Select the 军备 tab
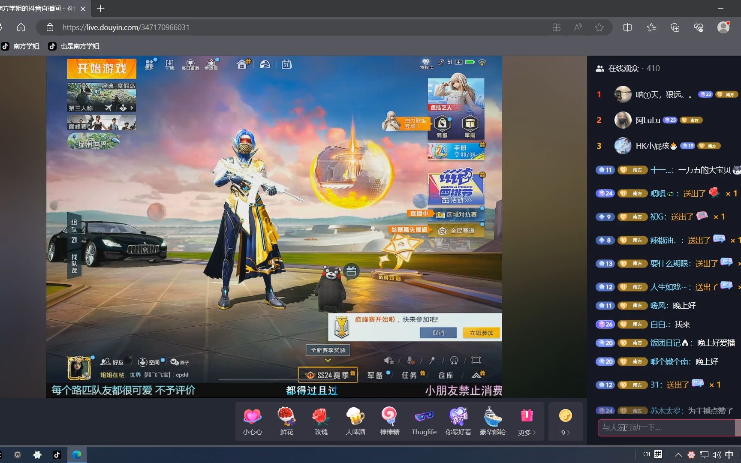The height and width of the screenshot is (463, 741). pyautogui.click(x=376, y=375)
